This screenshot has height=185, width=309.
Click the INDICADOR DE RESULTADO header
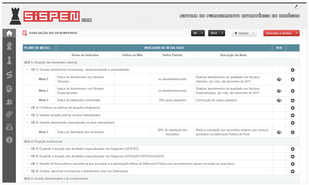[164, 48]
